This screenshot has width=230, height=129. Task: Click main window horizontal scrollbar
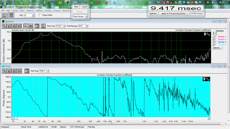pyautogui.click(x=112, y=124)
